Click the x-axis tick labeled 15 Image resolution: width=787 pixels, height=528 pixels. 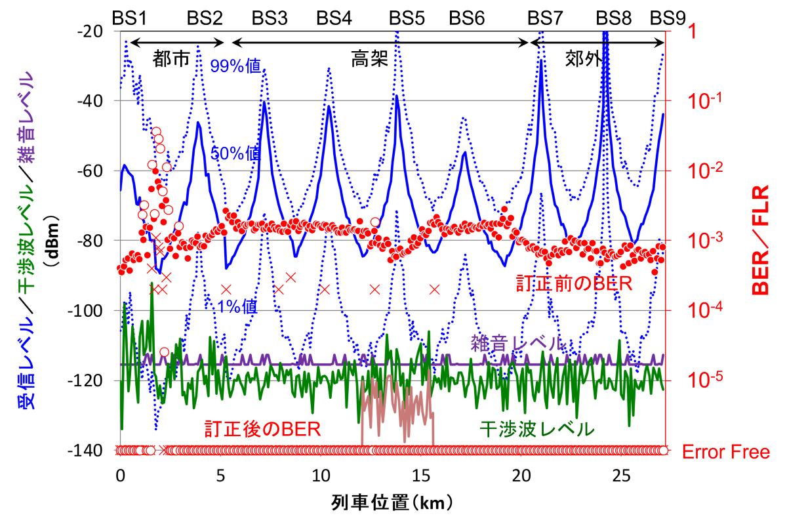pyautogui.click(x=421, y=474)
